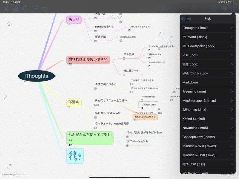239x179 pixels.
Task: Select the iThoughts central node
Action: pos(36,76)
